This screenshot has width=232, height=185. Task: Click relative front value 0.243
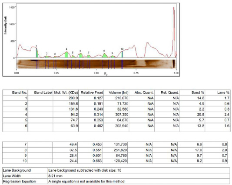[x=99, y=109]
